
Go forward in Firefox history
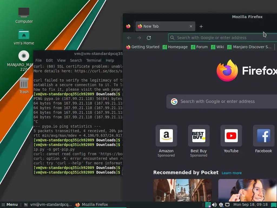(x=139, y=38)
